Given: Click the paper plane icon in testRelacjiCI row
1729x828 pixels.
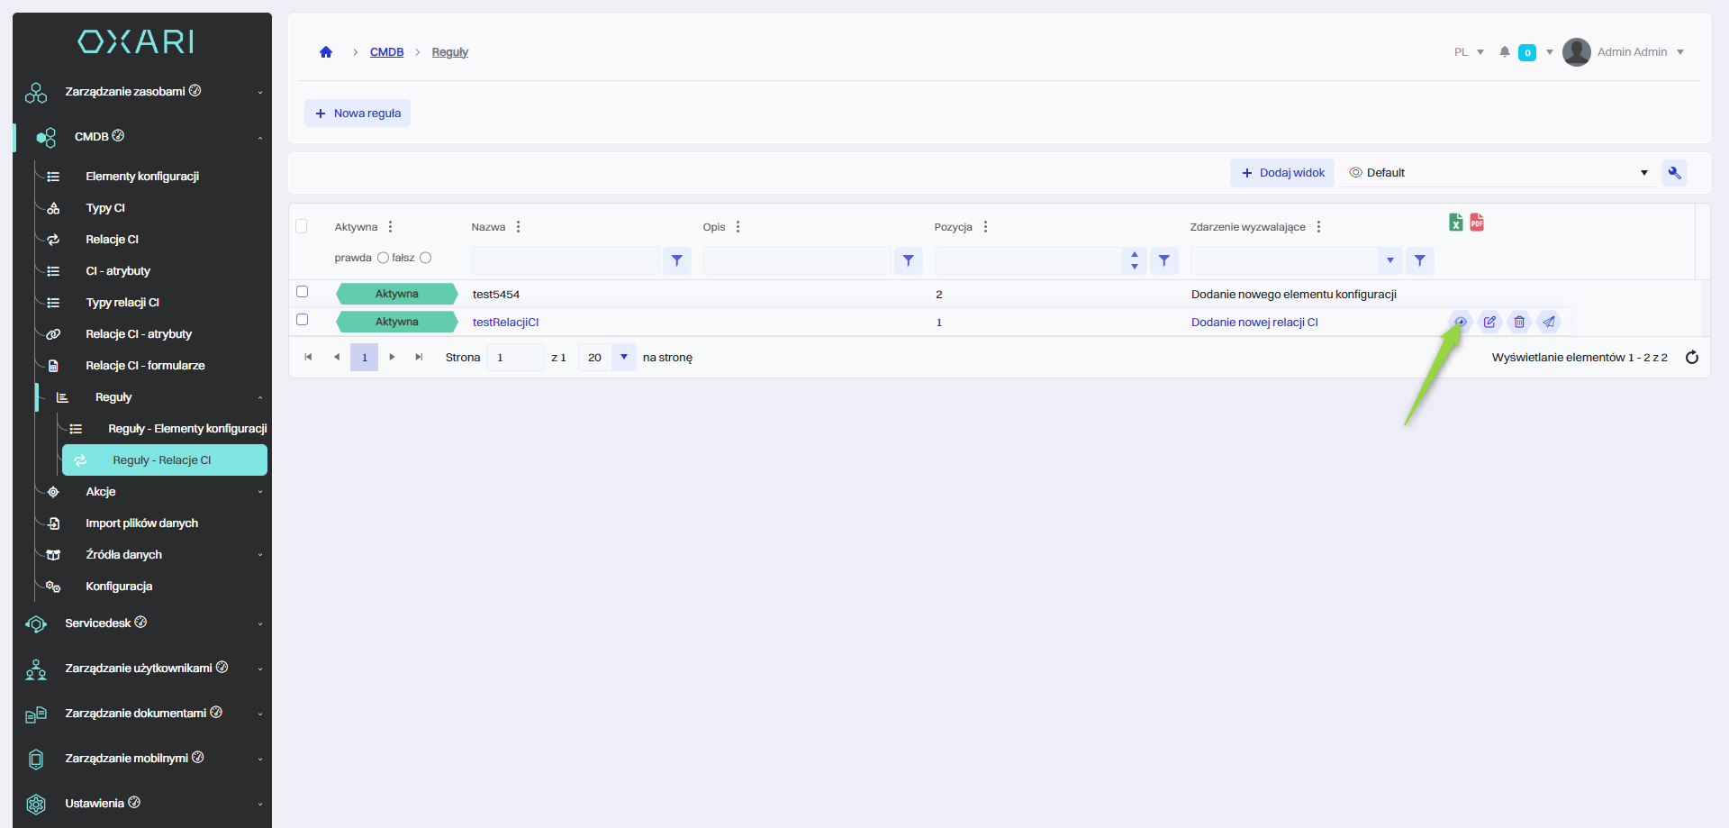Looking at the screenshot, I should point(1549,322).
